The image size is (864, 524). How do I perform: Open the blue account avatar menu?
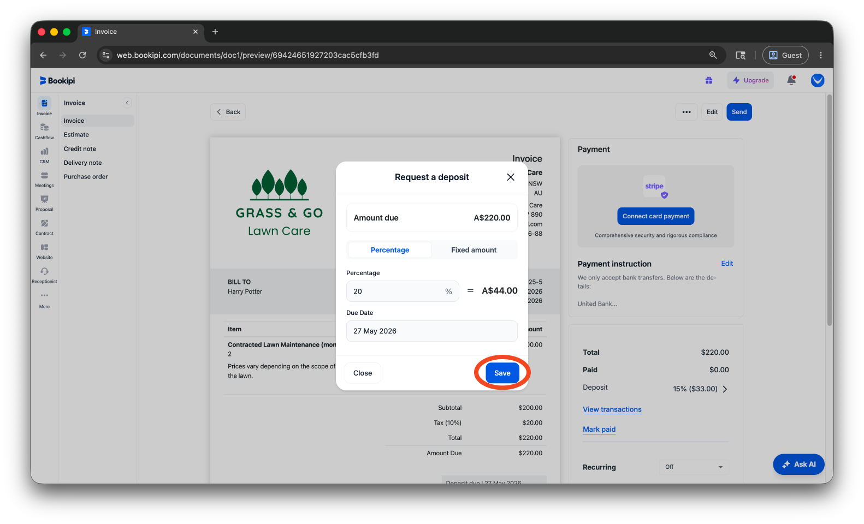[818, 80]
